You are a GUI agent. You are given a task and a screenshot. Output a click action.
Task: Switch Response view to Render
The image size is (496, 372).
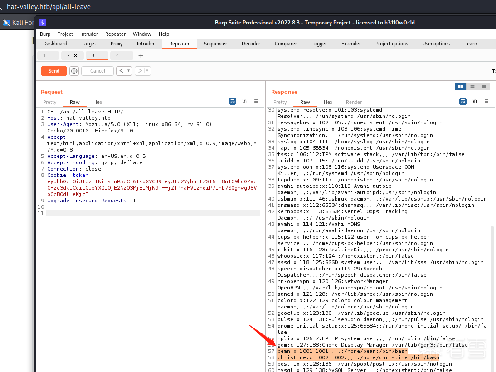[354, 102]
